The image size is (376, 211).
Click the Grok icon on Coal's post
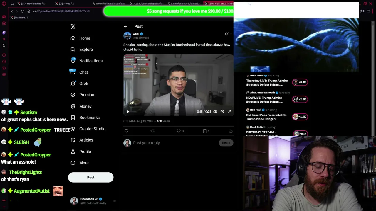[x=226, y=34]
